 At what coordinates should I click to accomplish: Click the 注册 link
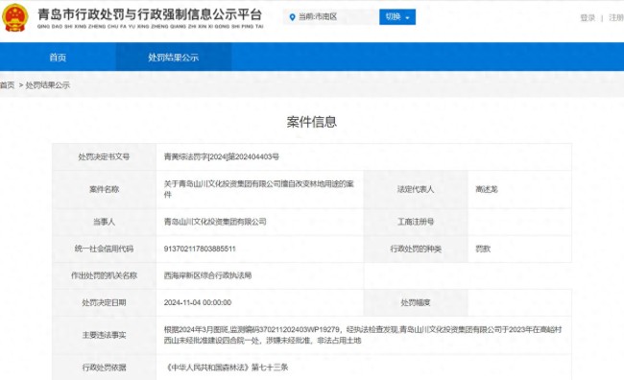616,17
